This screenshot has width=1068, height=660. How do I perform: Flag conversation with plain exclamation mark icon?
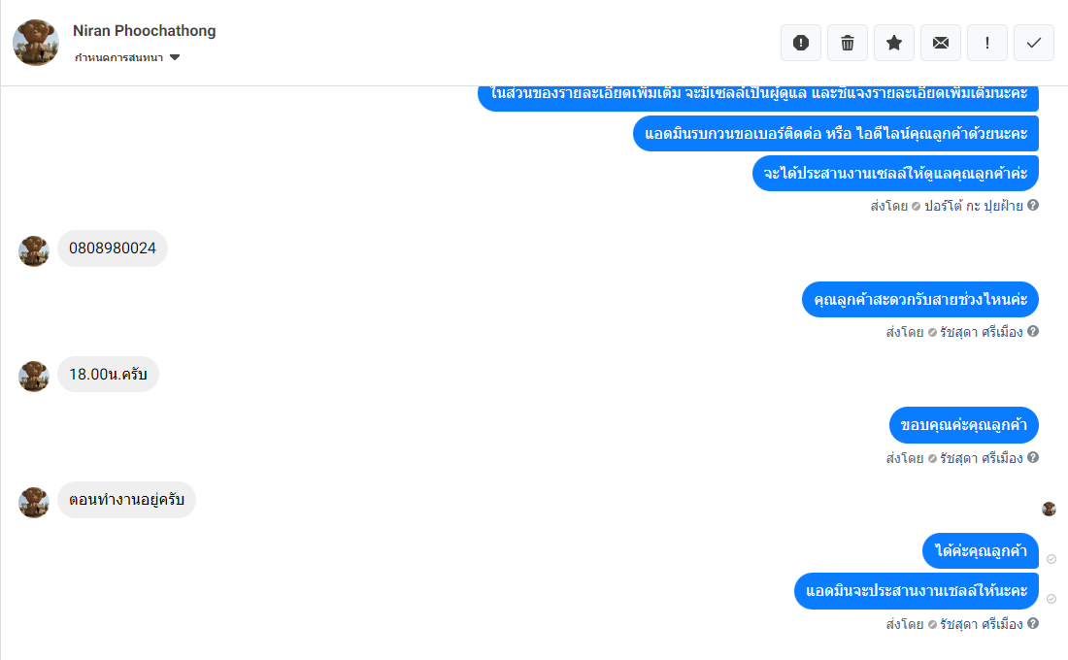[987, 43]
